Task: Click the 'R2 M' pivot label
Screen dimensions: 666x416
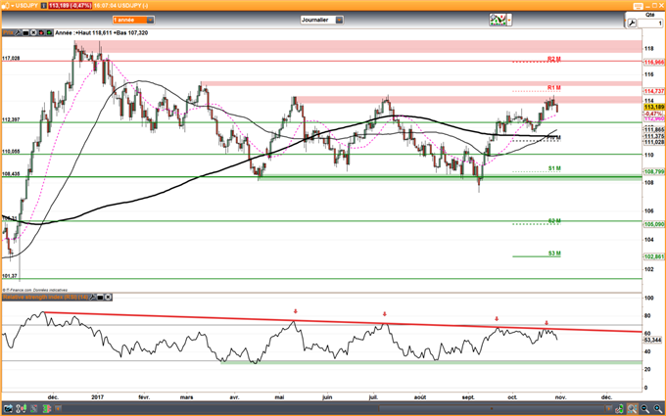Action: (554, 59)
